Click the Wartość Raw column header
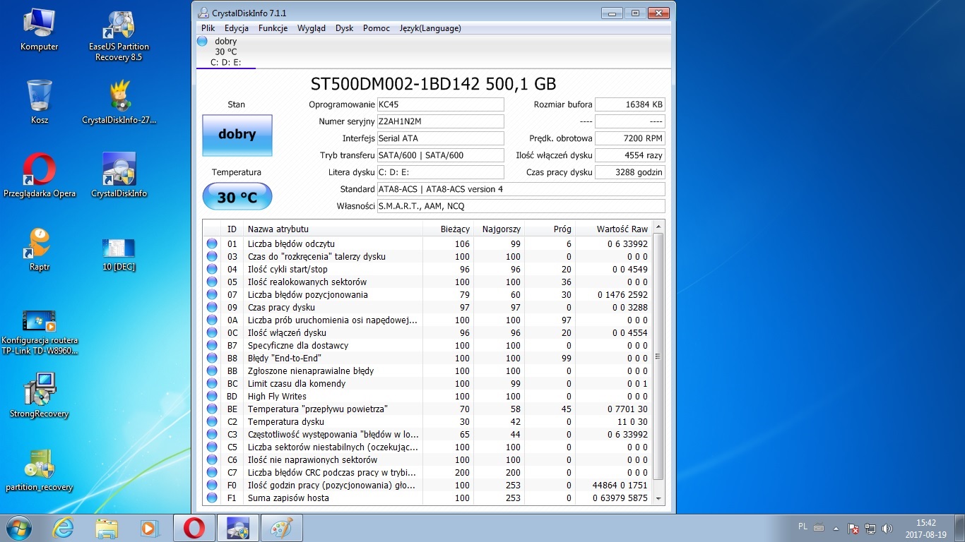Viewport: 965px width, 542px height. [x=613, y=229]
